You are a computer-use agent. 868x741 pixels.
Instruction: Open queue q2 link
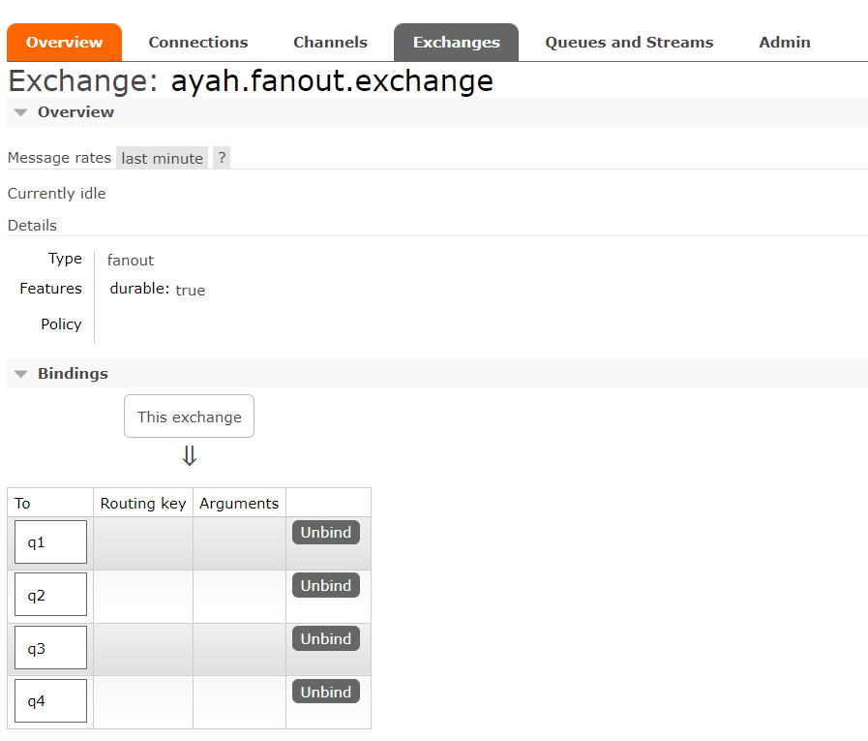[37, 596]
